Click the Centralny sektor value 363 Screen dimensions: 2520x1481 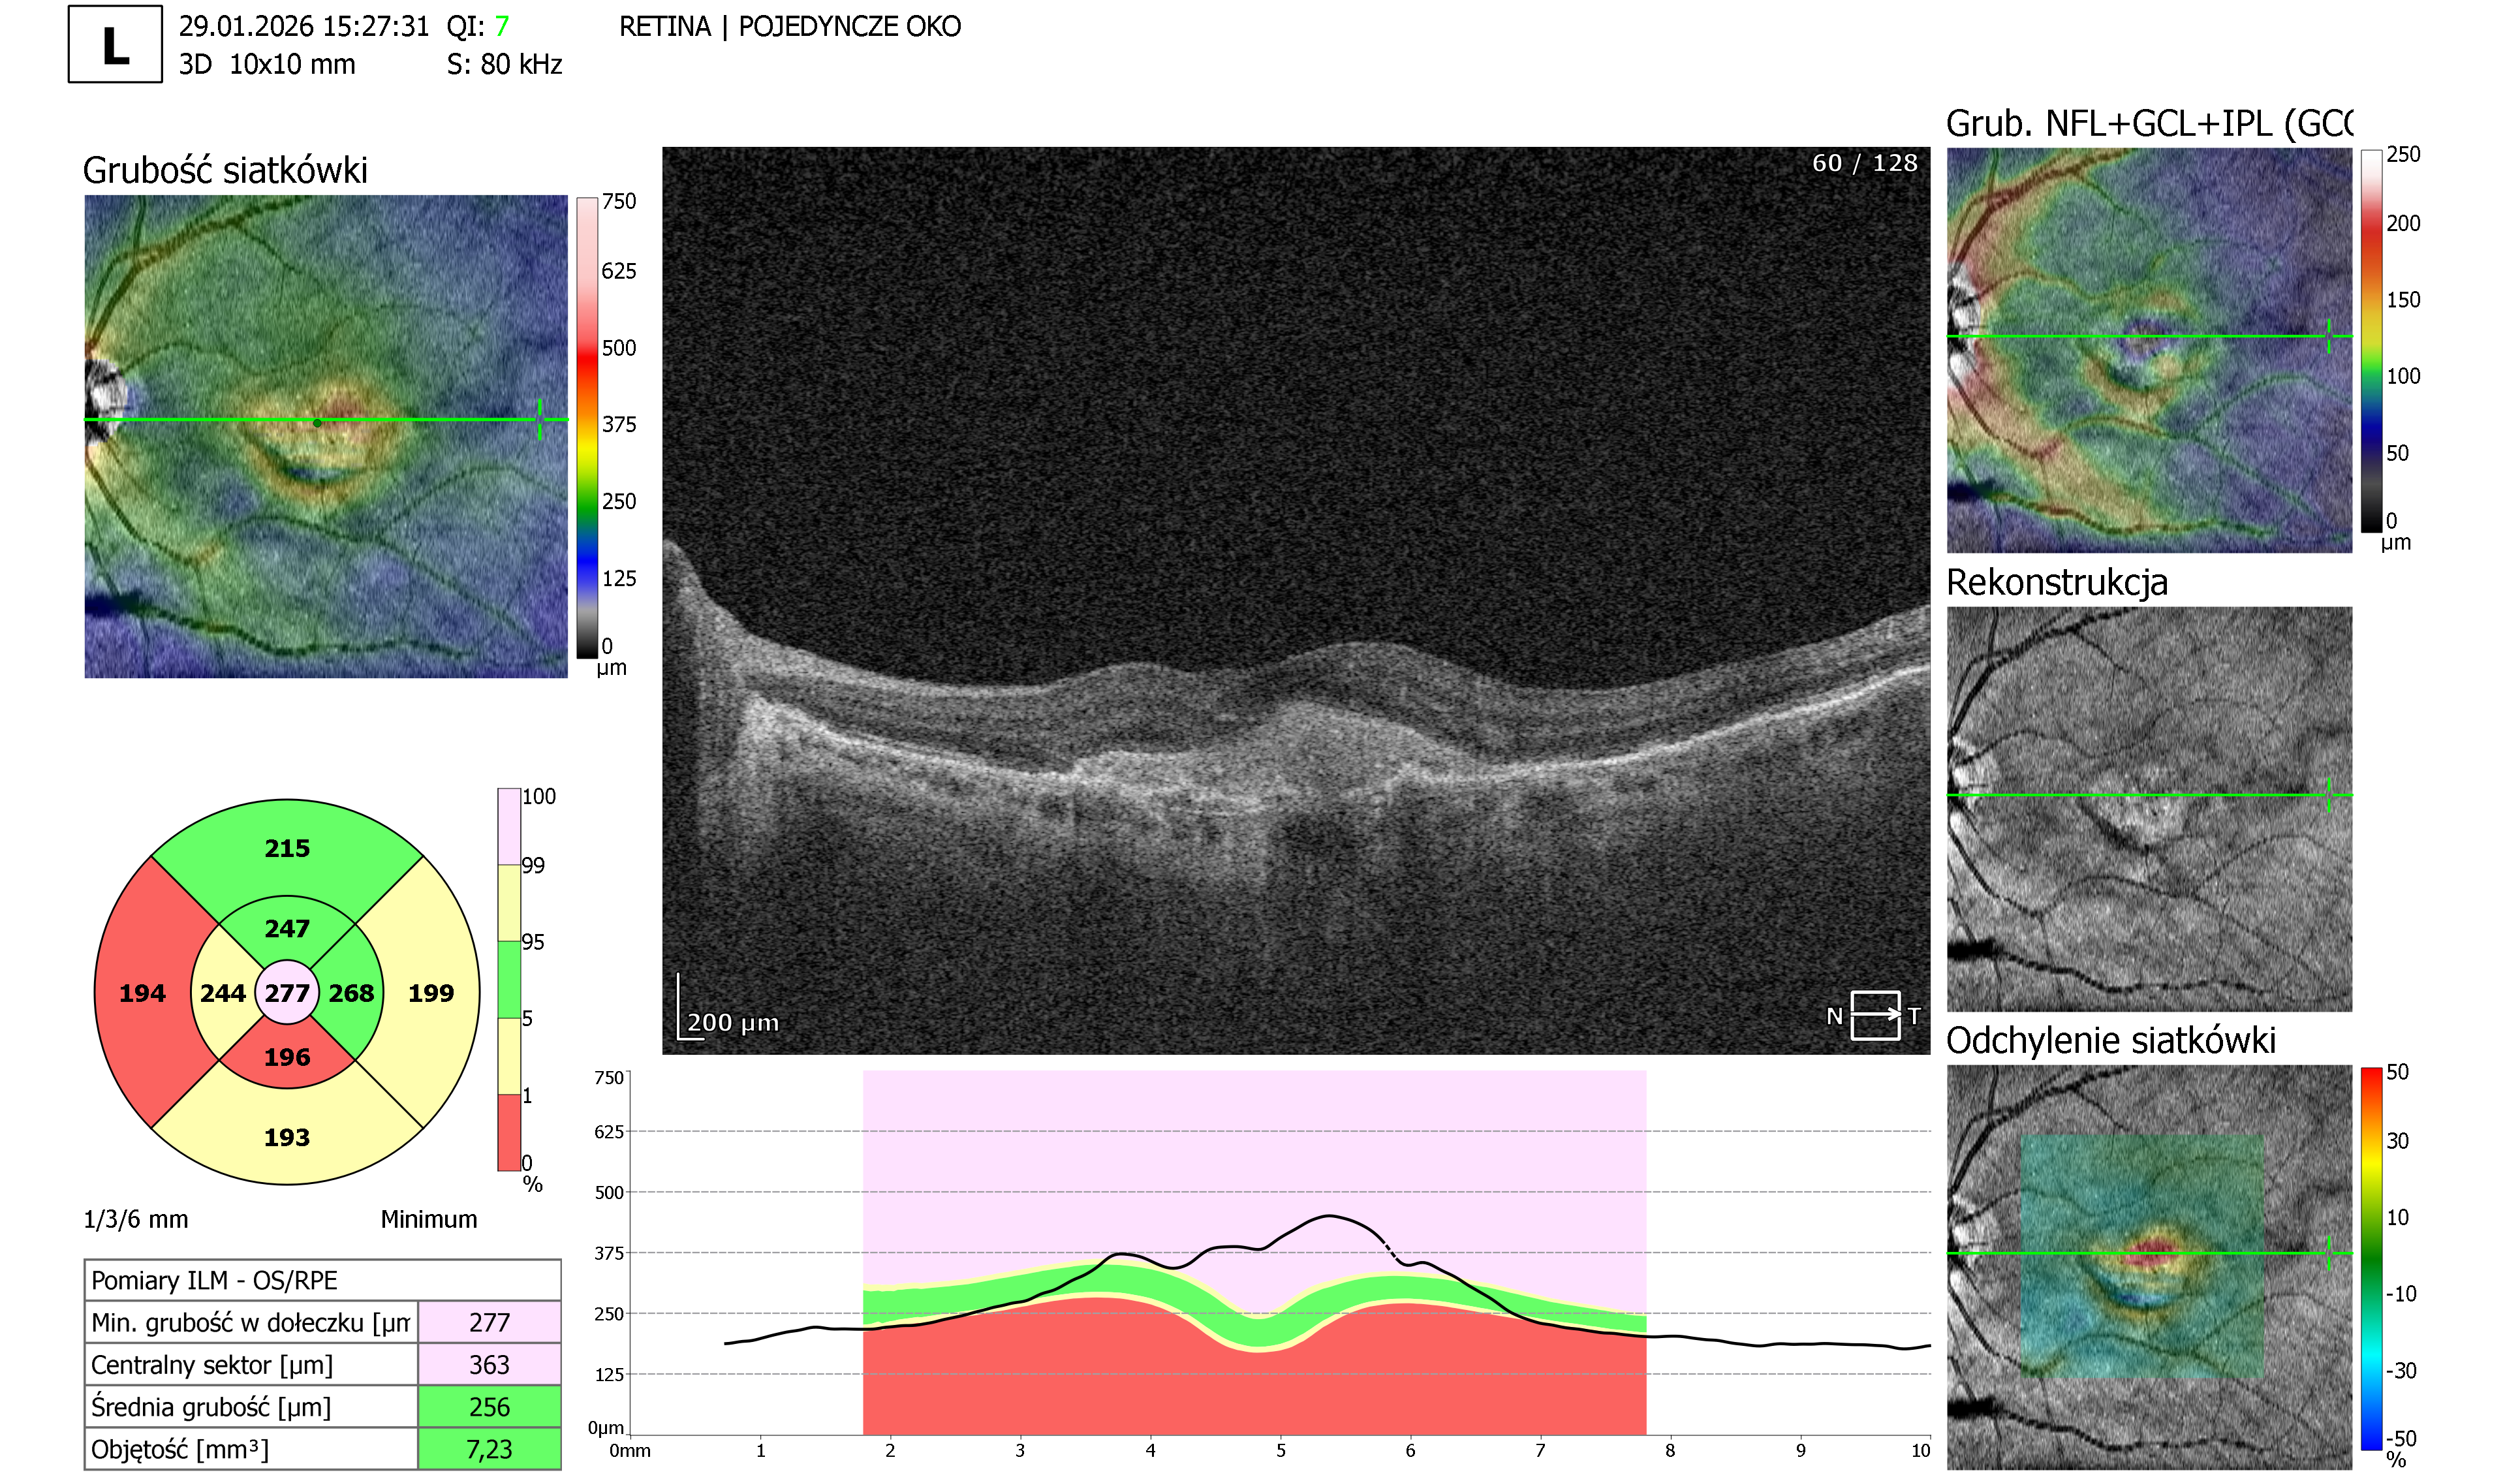tap(490, 1364)
